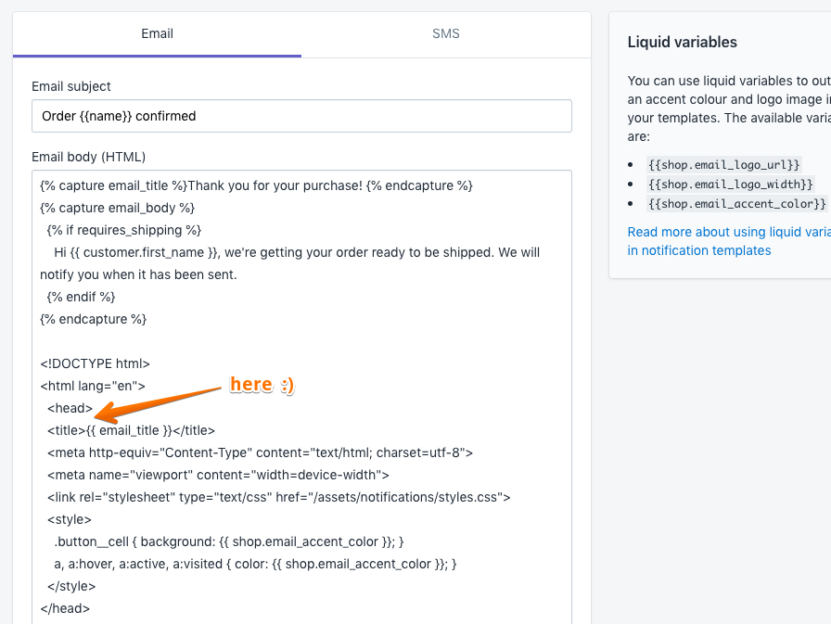Click the '.button__cell' background CSS line
This screenshot has height=624, width=831.
pos(229,541)
